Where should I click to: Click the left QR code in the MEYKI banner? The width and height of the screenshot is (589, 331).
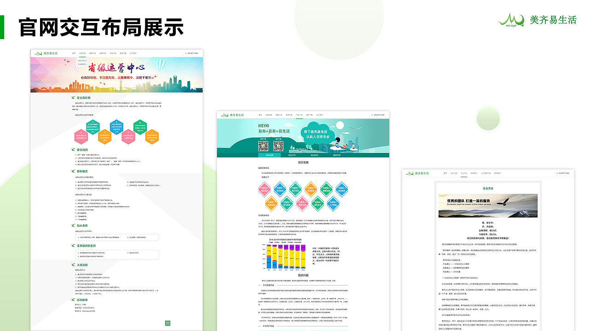[x=263, y=146]
